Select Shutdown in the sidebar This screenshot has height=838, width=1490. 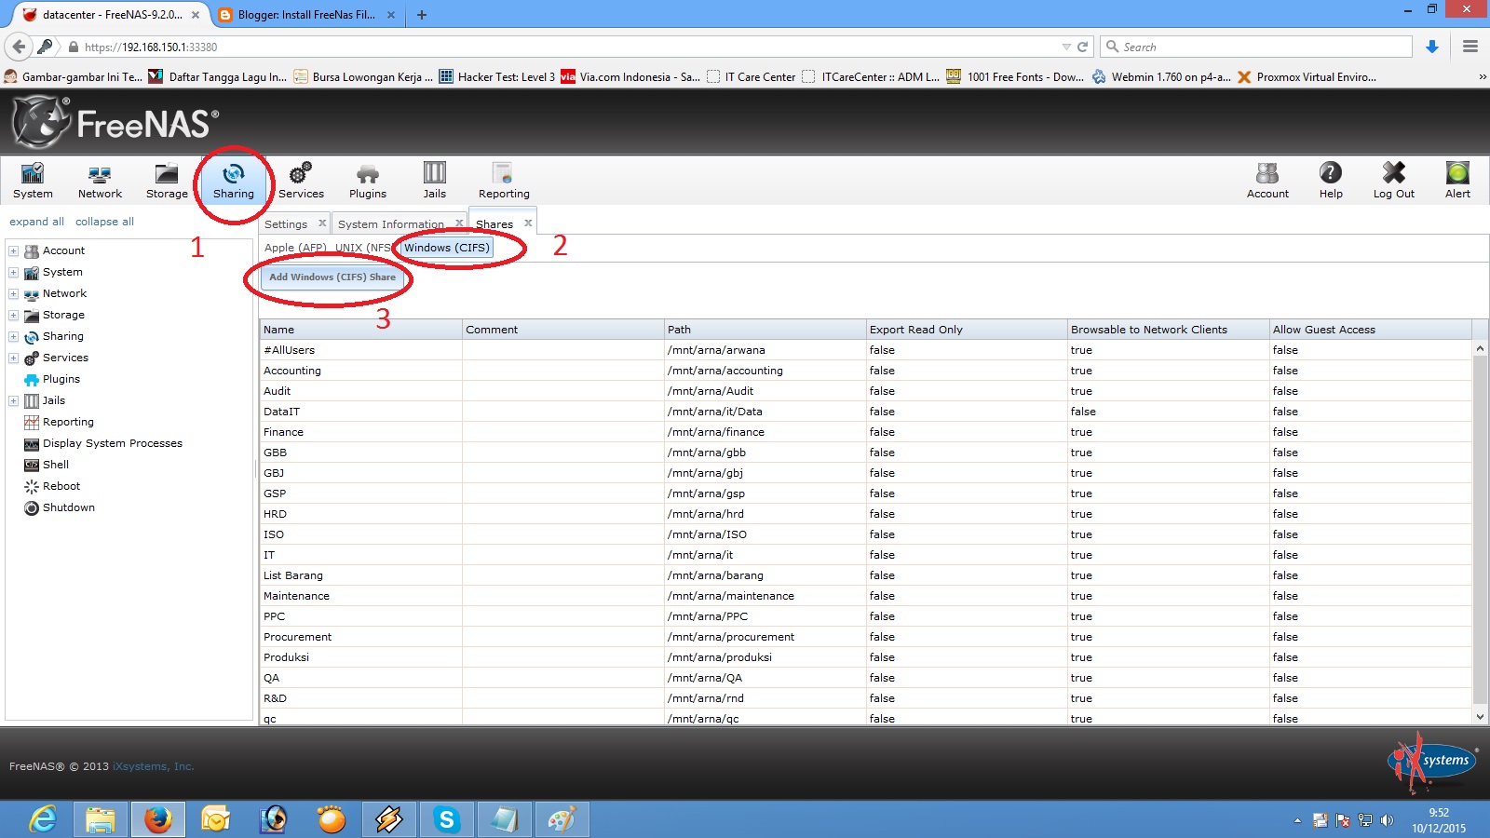(67, 507)
